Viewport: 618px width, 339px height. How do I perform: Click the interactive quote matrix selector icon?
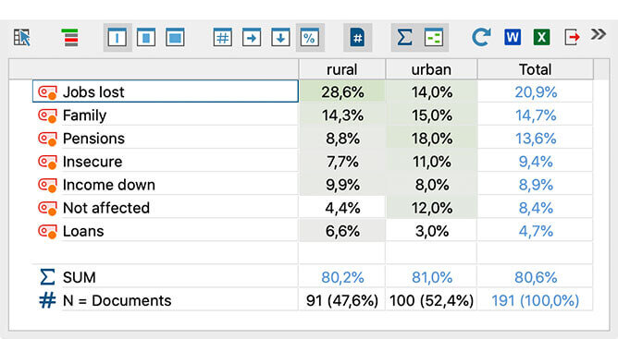[x=22, y=38]
